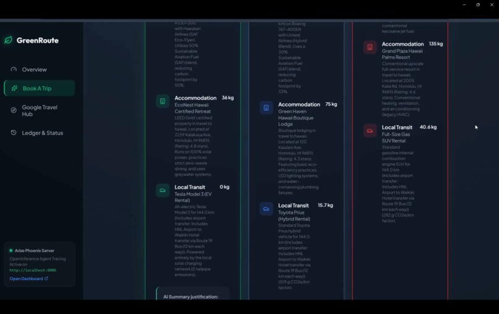Select Book A Trip in sidebar
This screenshot has height=314, width=499.
40,88
